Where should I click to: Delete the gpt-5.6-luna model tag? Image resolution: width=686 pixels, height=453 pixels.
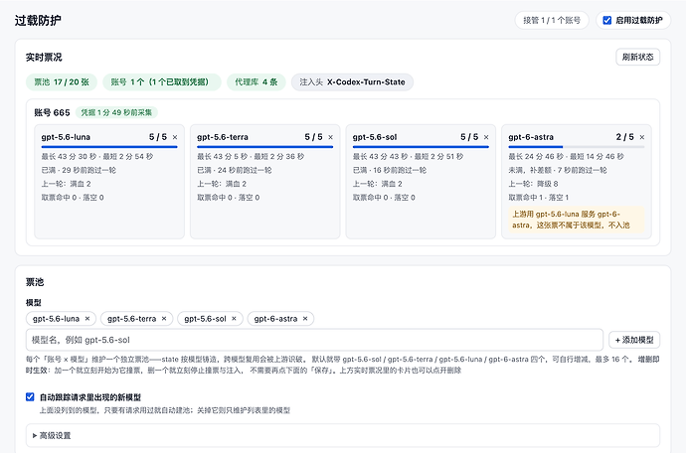pos(87,319)
